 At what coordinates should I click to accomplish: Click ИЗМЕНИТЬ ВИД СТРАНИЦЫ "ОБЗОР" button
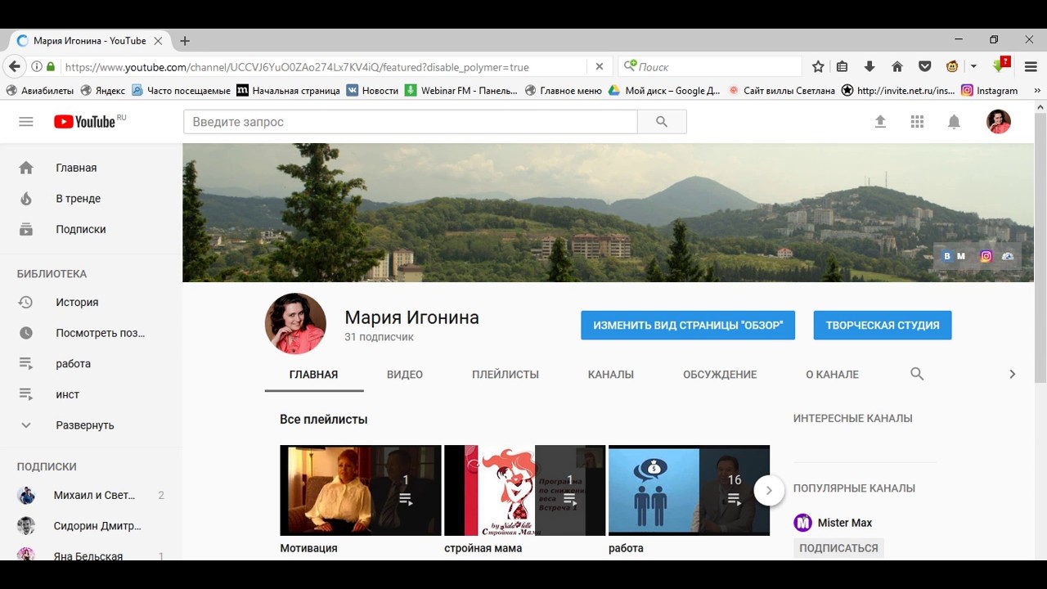tap(688, 325)
